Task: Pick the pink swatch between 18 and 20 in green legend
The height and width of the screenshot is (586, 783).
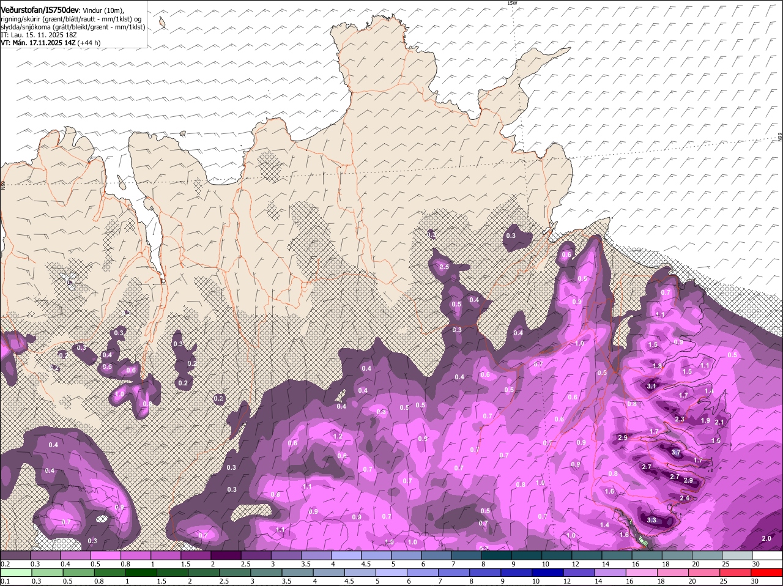Action: point(674,573)
